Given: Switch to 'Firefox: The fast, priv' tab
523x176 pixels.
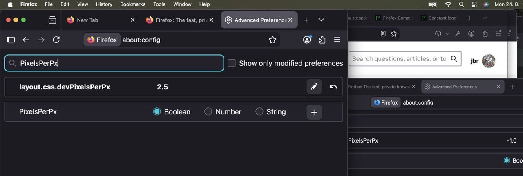Looking at the screenshot, I should 180,20.
